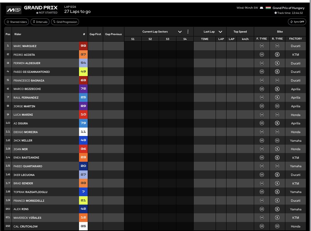Open the three-dot sector options menu
The image size is (311, 231).
188,32
